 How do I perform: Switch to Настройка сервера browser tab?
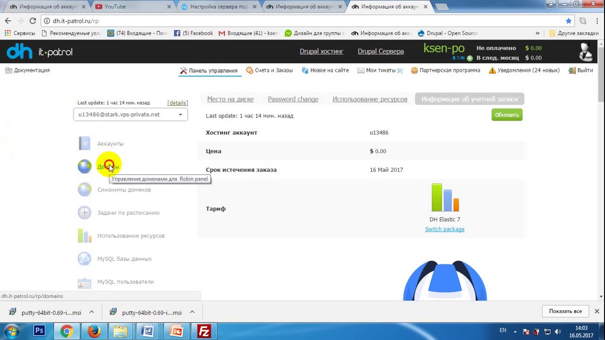[218, 7]
